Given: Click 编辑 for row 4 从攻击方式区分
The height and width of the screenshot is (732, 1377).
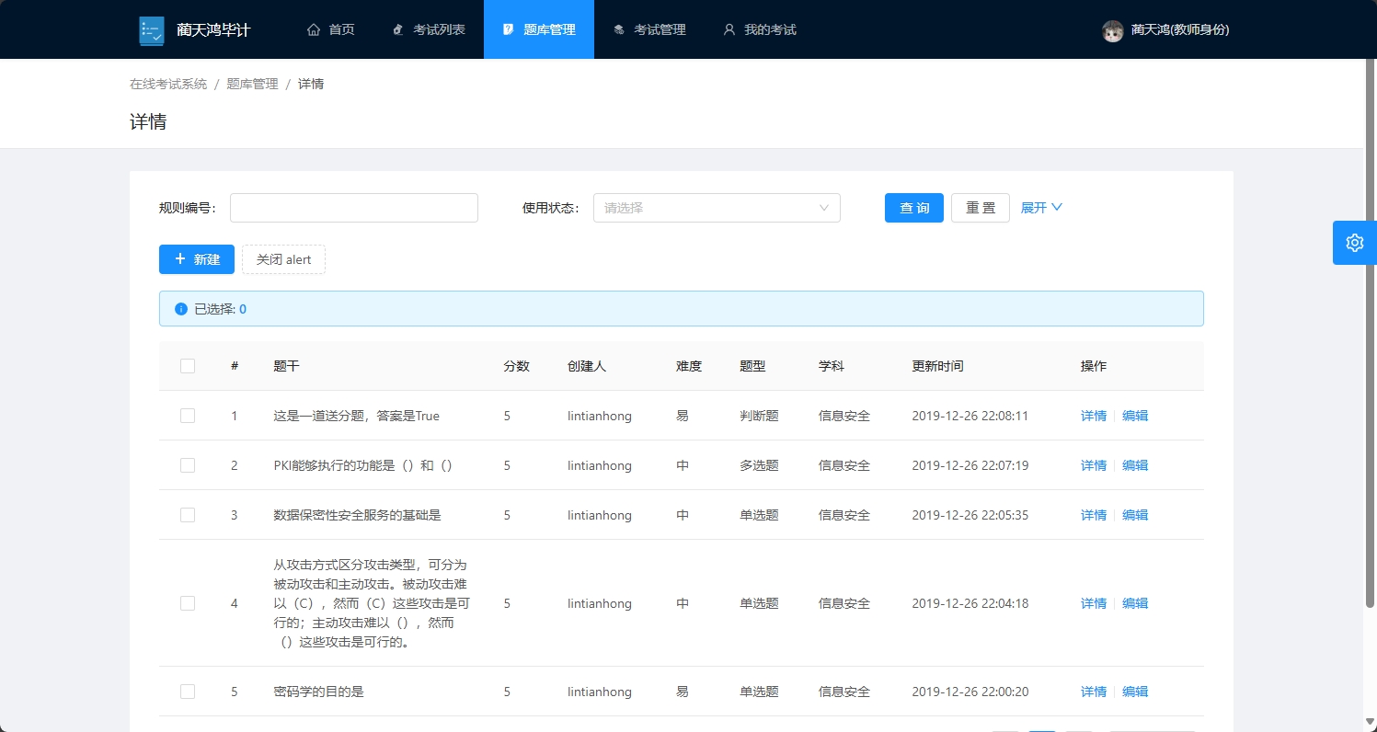Looking at the screenshot, I should click(x=1135, y=603).
